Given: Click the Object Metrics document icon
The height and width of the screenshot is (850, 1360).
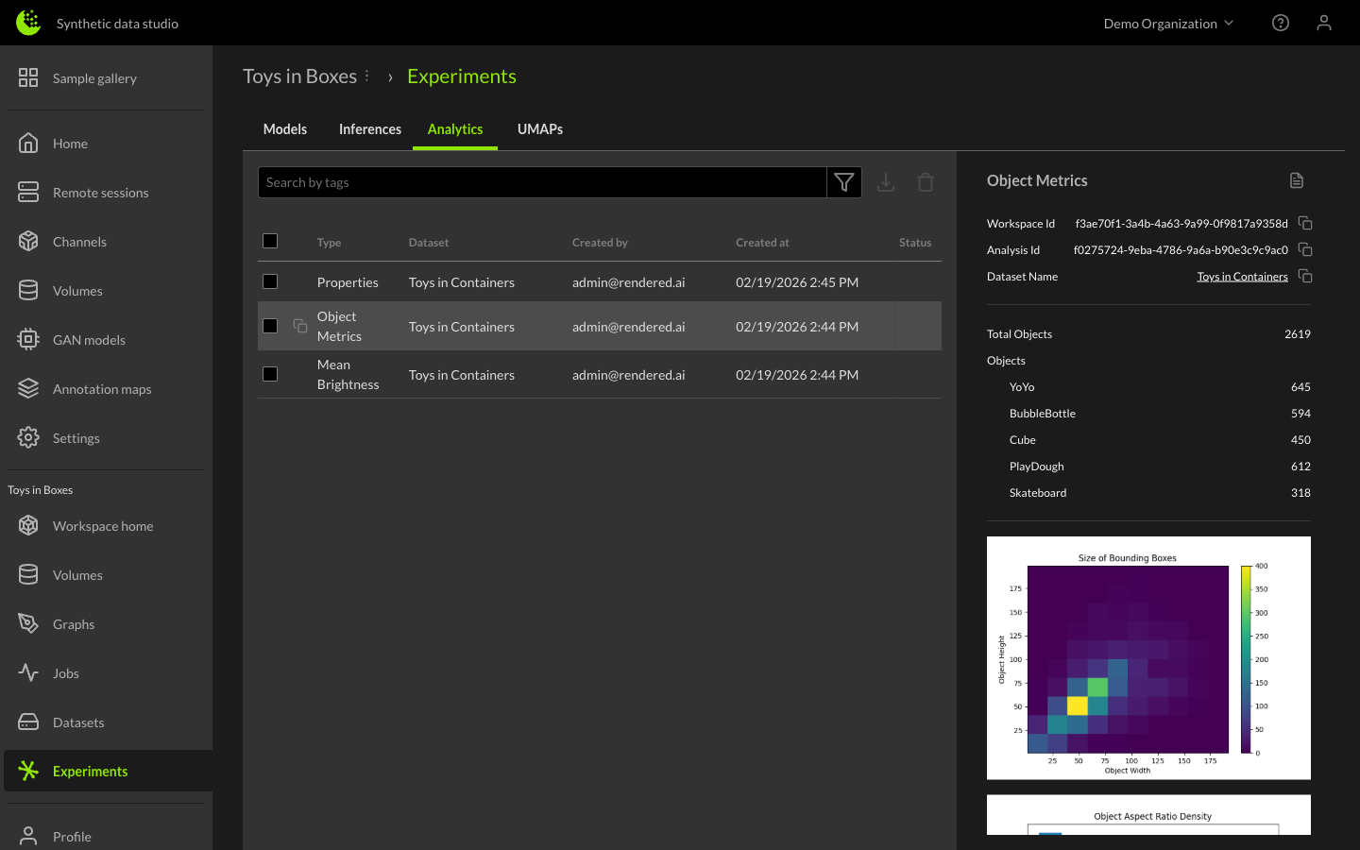Looking at the screenshot, I should click(1297, 180).
